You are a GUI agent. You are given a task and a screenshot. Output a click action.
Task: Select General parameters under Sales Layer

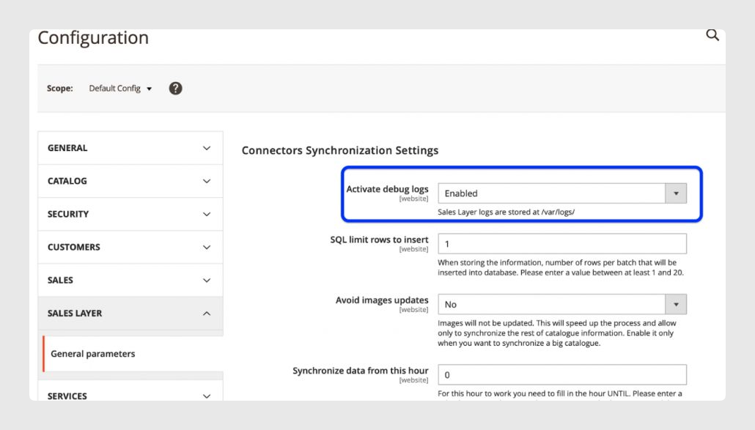tap(93, 354)
